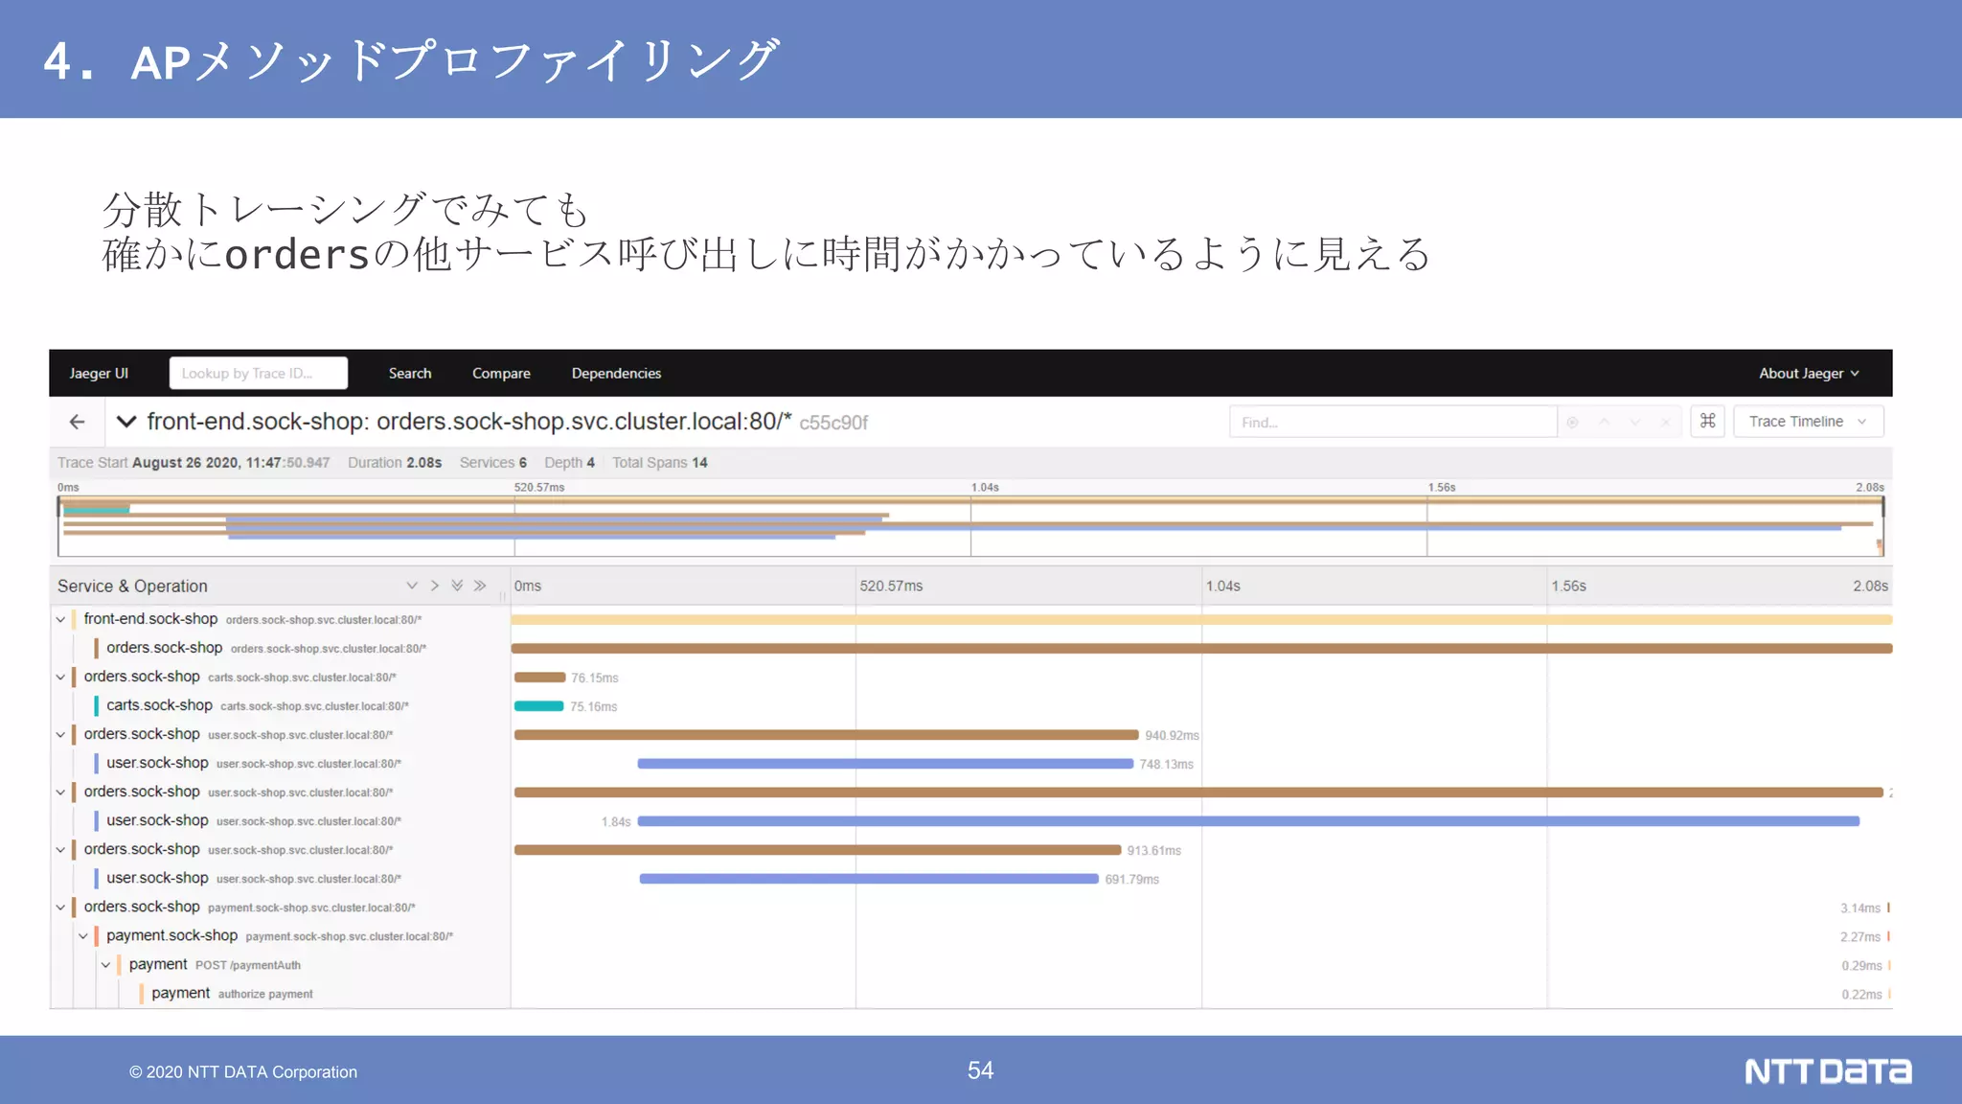
Task: Click trace ID c55c90f text
Action: point(833,423)
